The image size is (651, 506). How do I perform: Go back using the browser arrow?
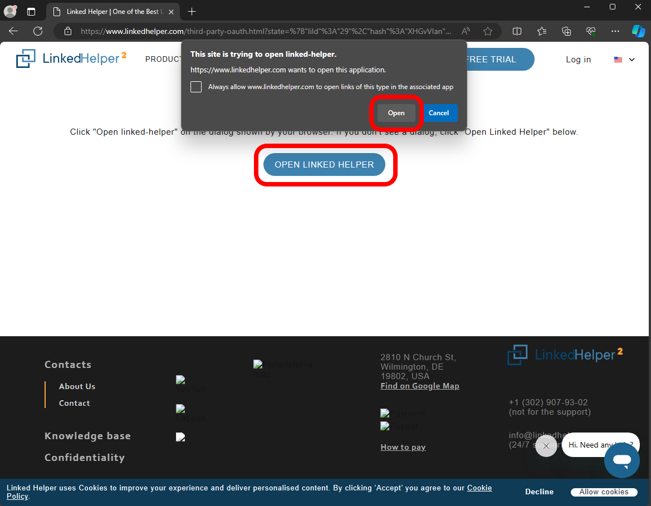point(13,31)
